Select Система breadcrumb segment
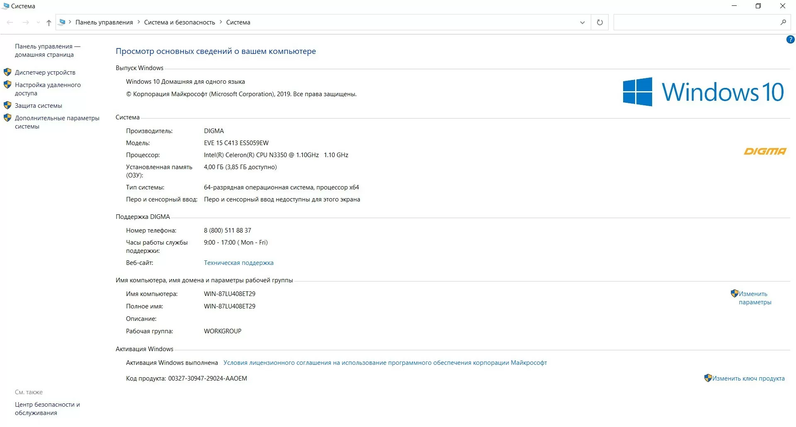 238,22
